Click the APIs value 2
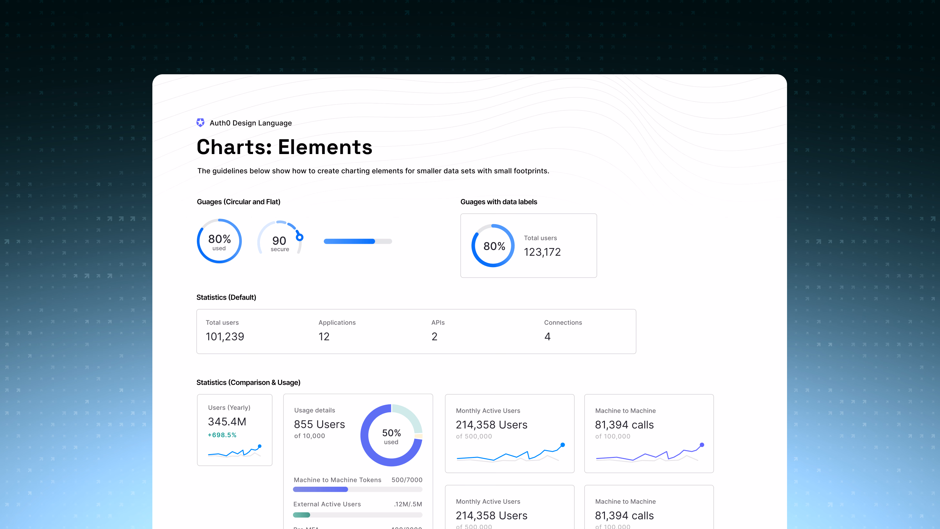Image resolution: width=940 pixels, height=529 pixels. click(x=434, y=336)
